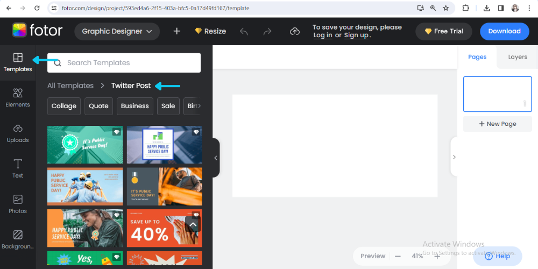This screenshot has height=269, width=538.
Task: Reload the browser page
Action: point(37,8)
